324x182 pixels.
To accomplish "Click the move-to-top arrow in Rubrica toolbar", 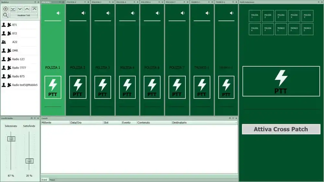I will pyautogui.click(x=34, y=9).
